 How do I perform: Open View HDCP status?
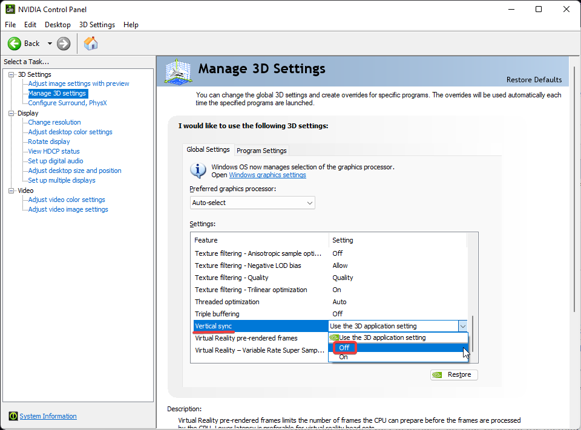(x=54, y=151)
